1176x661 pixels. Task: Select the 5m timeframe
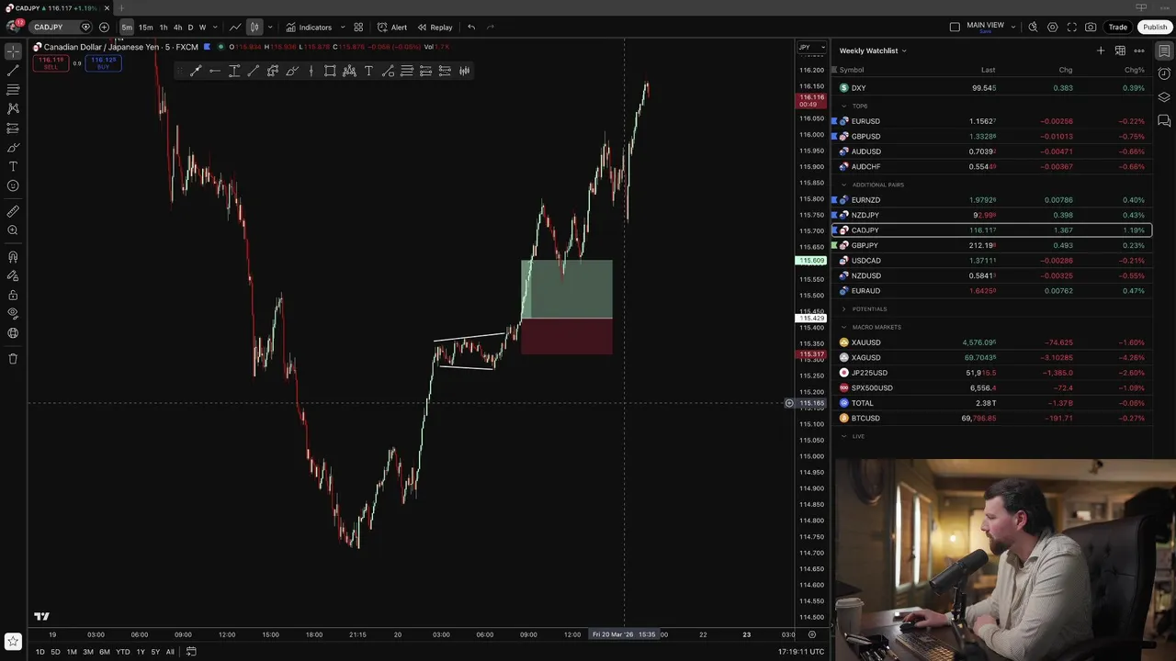[x=127, y=28]
